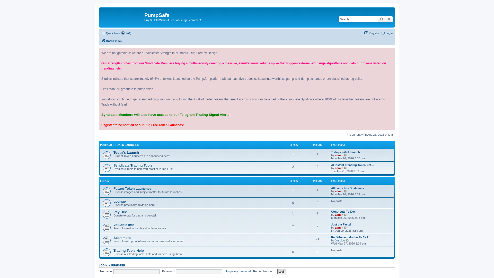Image resolution: width=494 pixels, height=278 pixels.
Task: View latest post icon for Just the Facts!
Action: [x=346, y=228]
